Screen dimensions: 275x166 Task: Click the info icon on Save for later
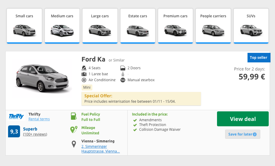pos(255,134)
